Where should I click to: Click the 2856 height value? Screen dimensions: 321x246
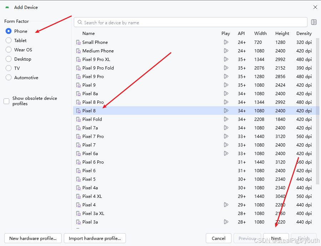[280, 77]
